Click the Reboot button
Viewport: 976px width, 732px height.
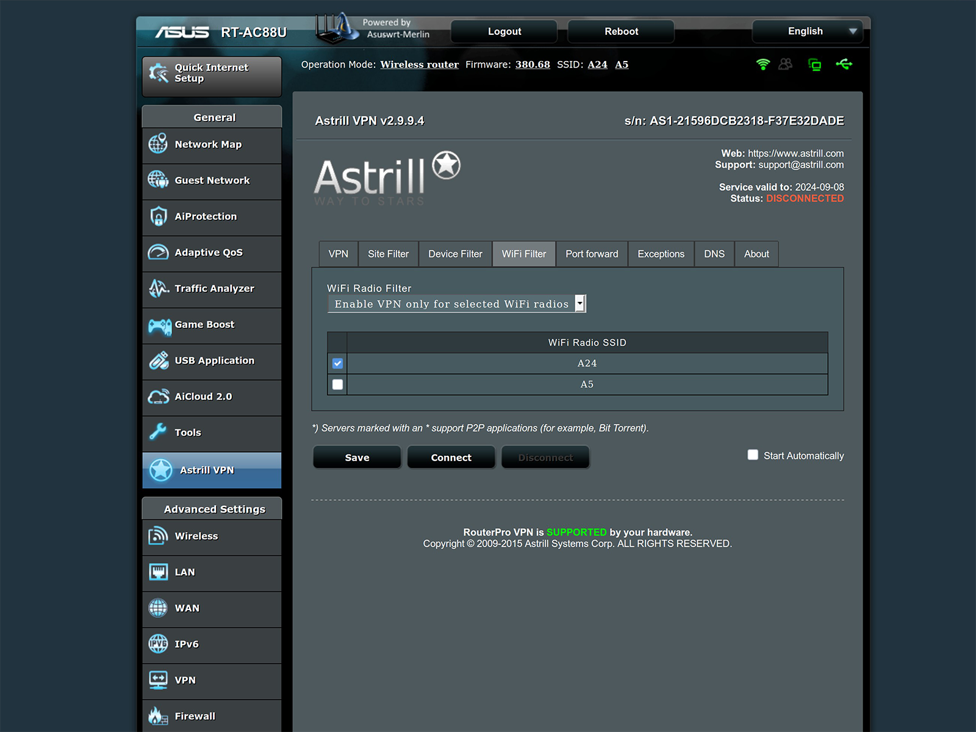click(x=621, y=31)
